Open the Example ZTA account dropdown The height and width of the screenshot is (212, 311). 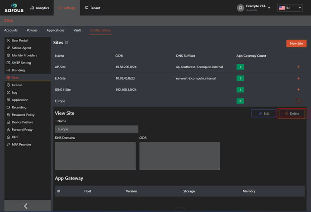(269, 8)
